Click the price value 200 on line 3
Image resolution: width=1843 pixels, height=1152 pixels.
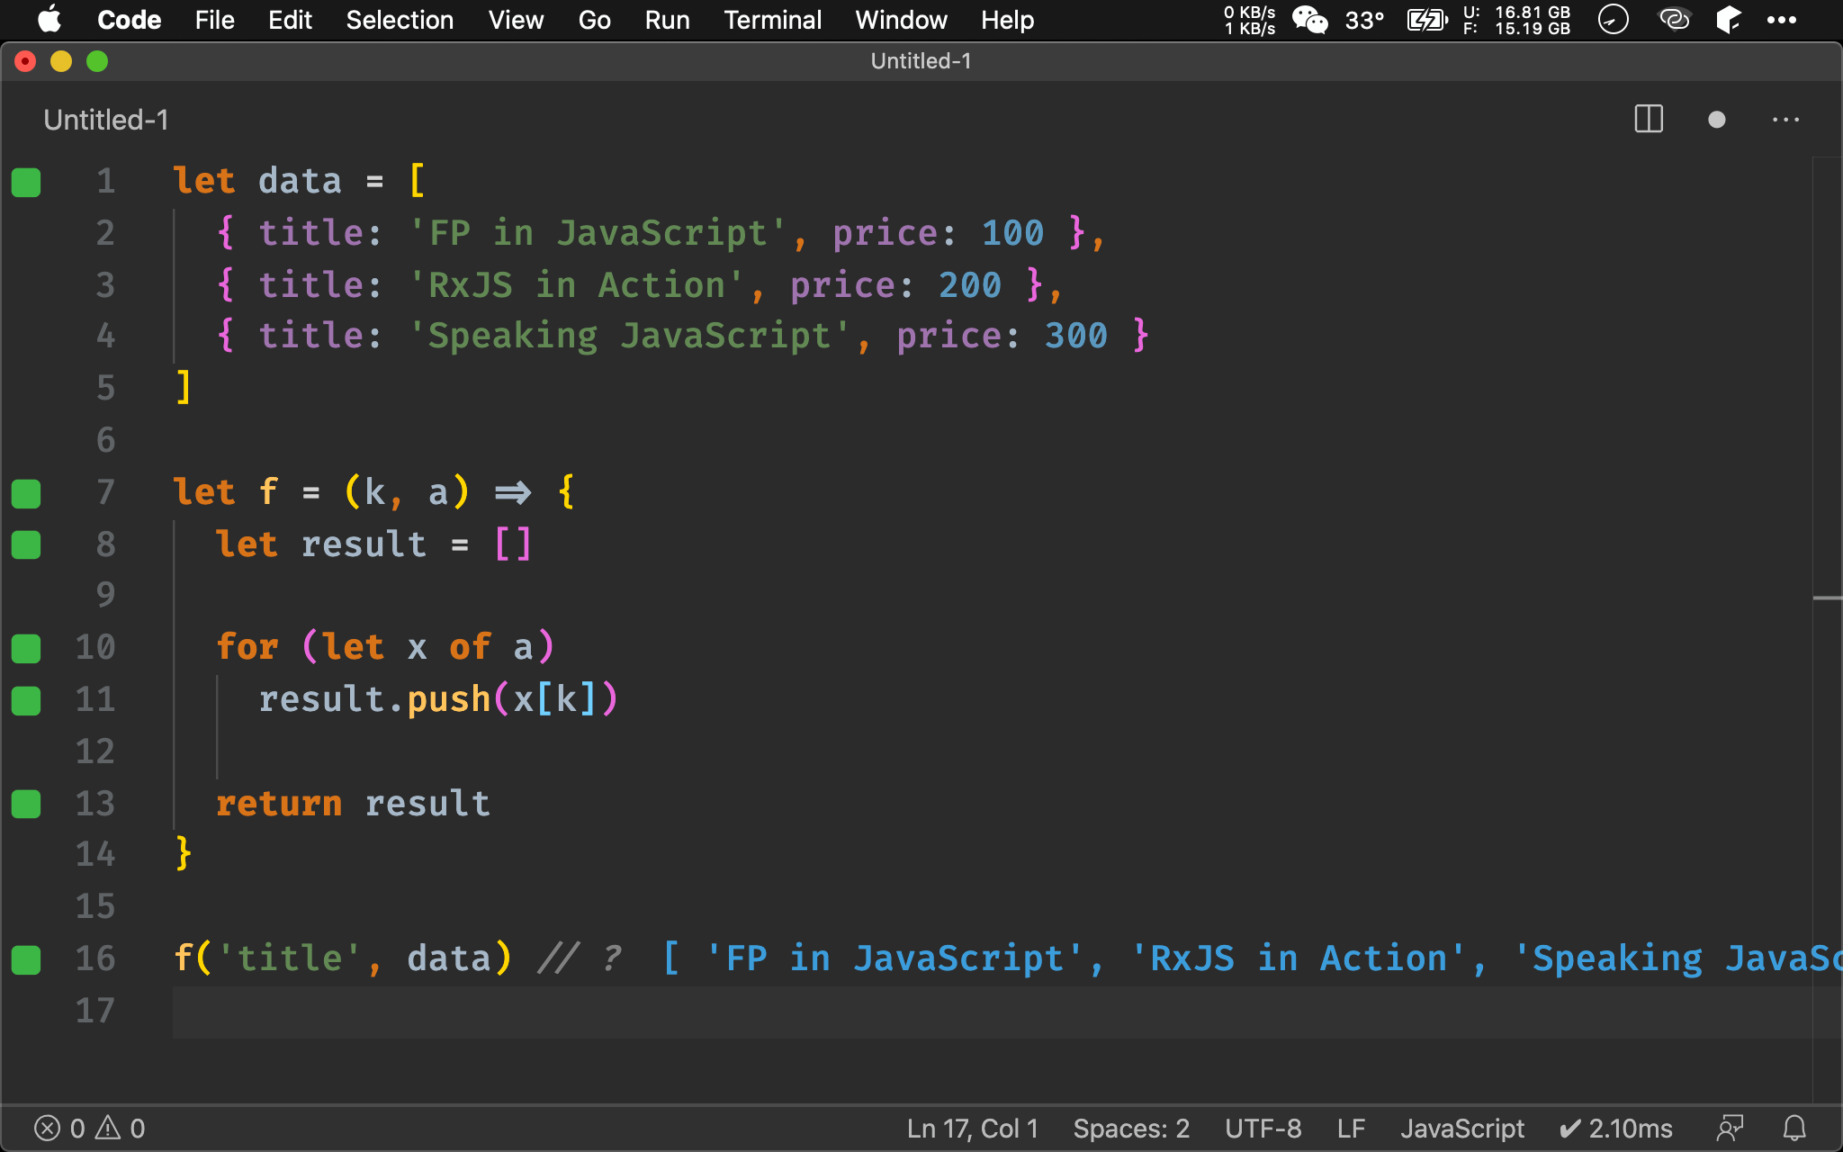(x=970, y=285)
